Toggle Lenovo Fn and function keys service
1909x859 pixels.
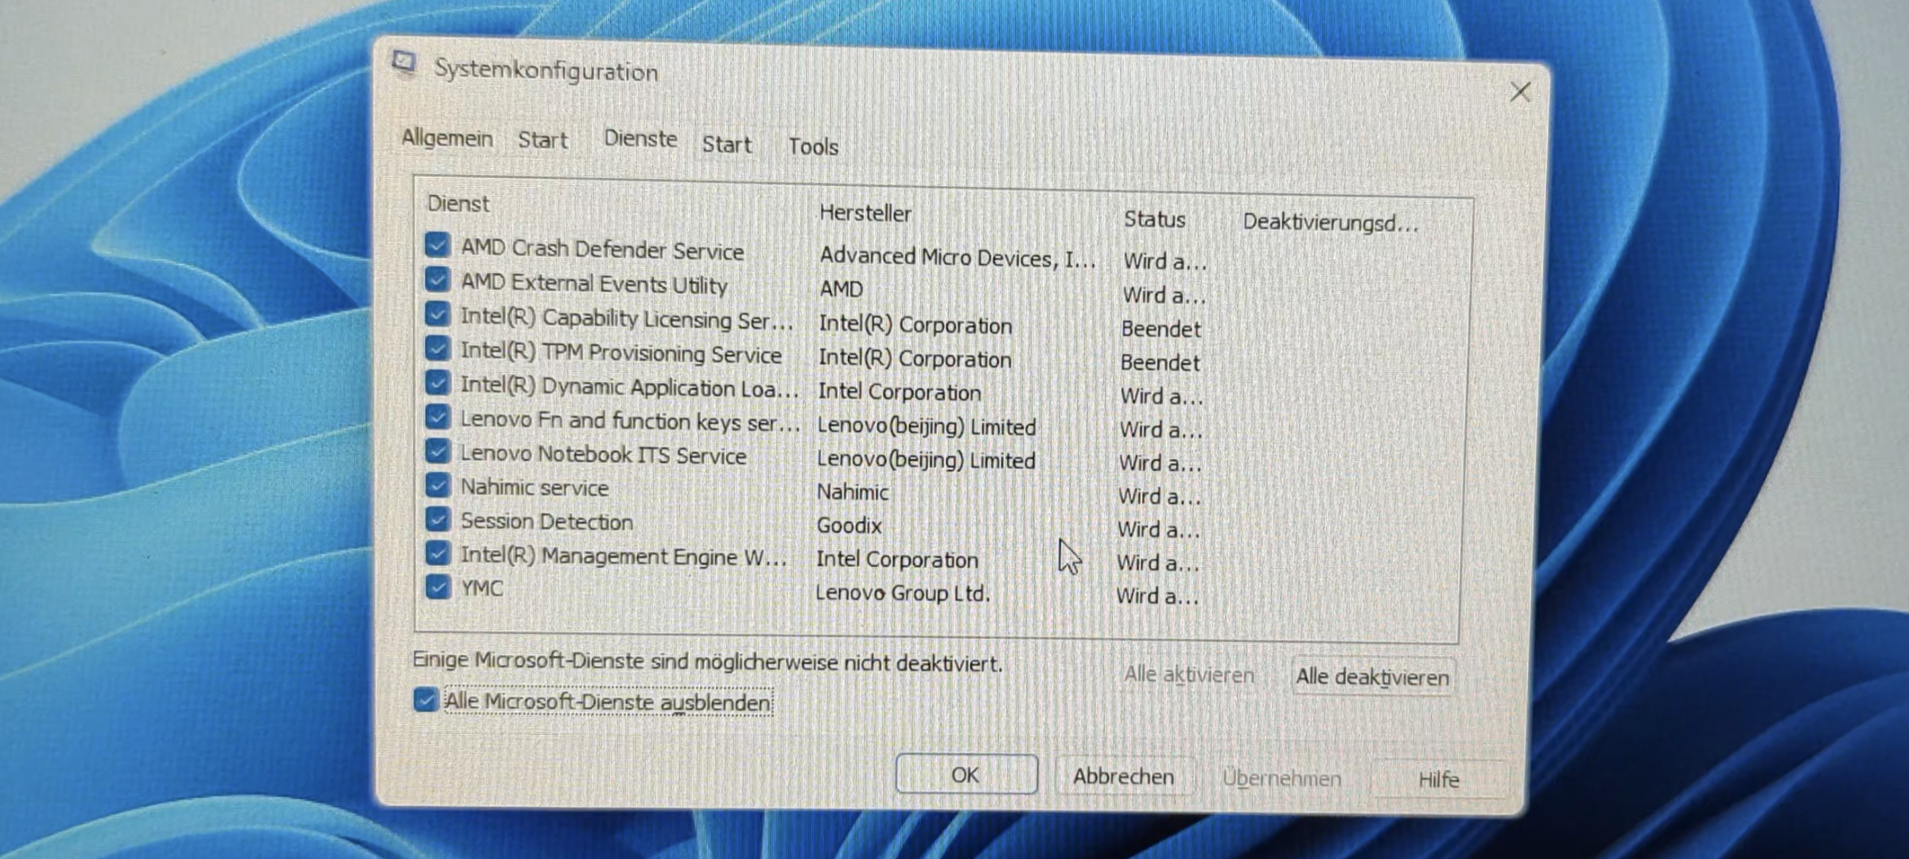(x=437, y=416)
